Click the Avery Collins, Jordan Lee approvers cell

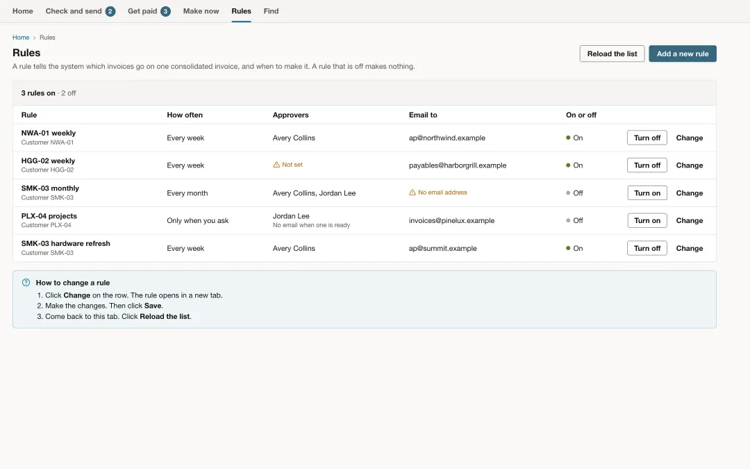tap(314, 193)
